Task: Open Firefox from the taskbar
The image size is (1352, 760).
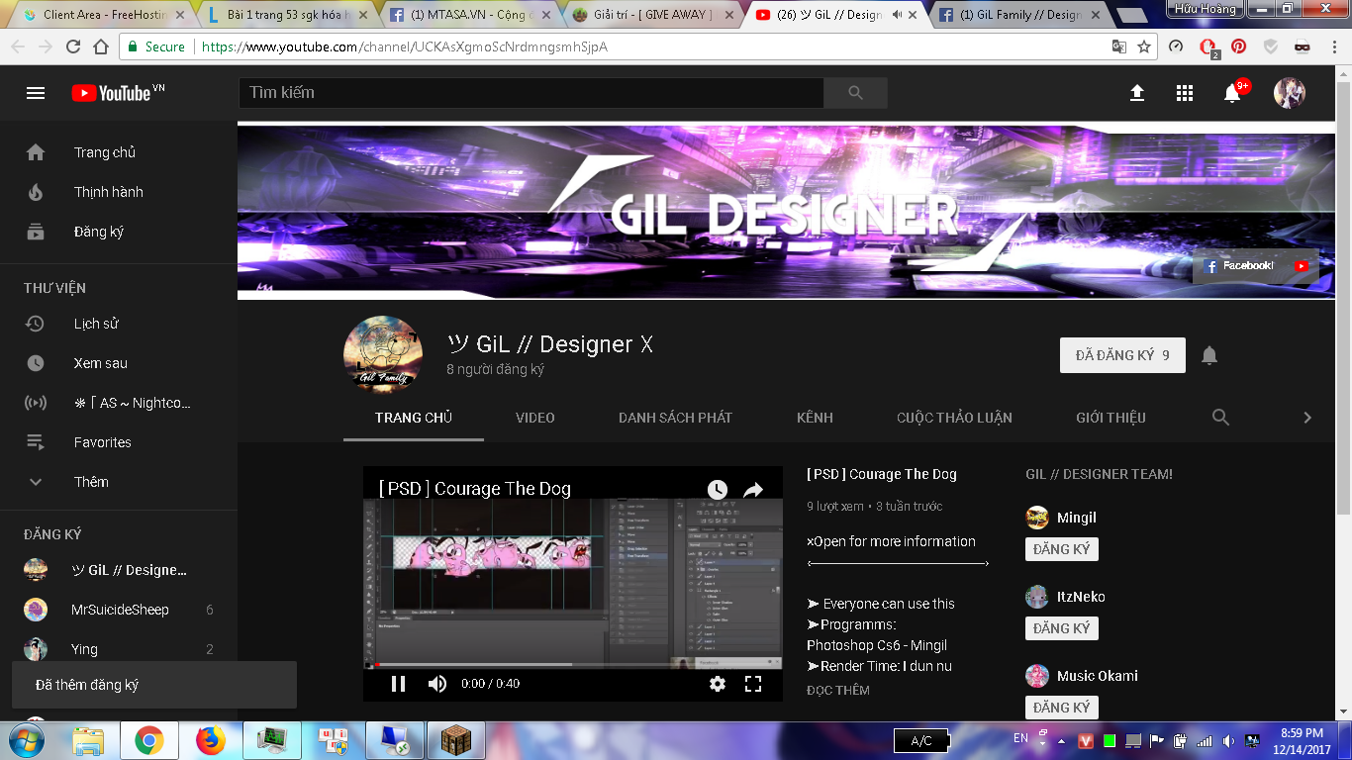Action: pyautogui.click(x=211, y=740)
